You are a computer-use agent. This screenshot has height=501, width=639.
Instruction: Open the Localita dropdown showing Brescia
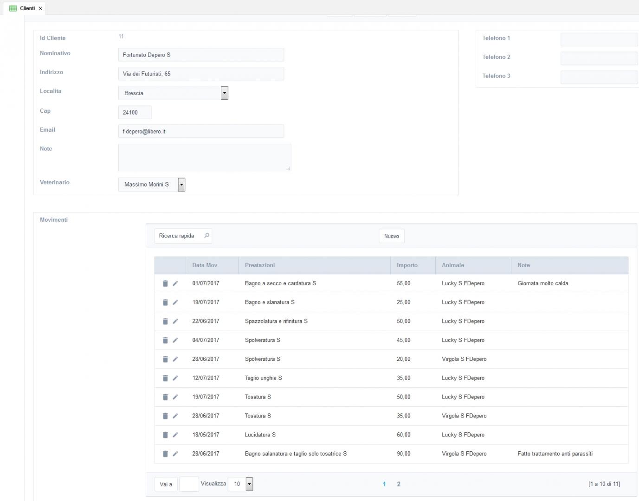[x=225, y=93]
